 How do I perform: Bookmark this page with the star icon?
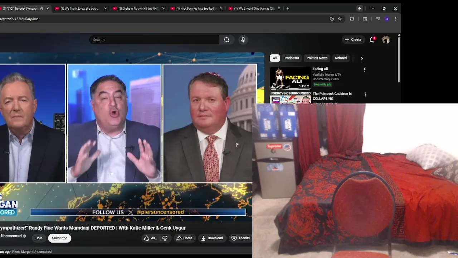340,19
